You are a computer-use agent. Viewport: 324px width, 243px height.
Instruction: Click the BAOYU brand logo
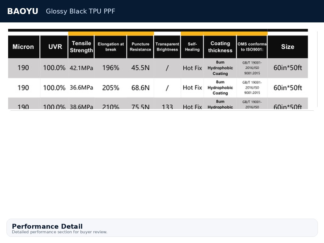(x=23, y=11)
